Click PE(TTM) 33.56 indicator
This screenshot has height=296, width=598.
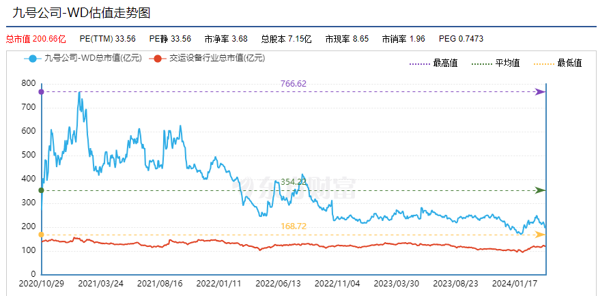(x=108, y=39)
